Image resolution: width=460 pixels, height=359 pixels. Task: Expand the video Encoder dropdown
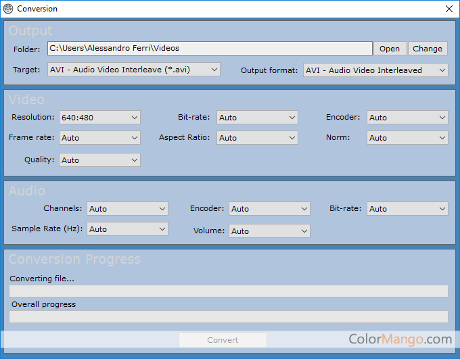click(407, 118)
